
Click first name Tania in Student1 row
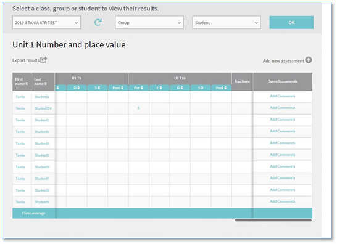tap(20, 97)
